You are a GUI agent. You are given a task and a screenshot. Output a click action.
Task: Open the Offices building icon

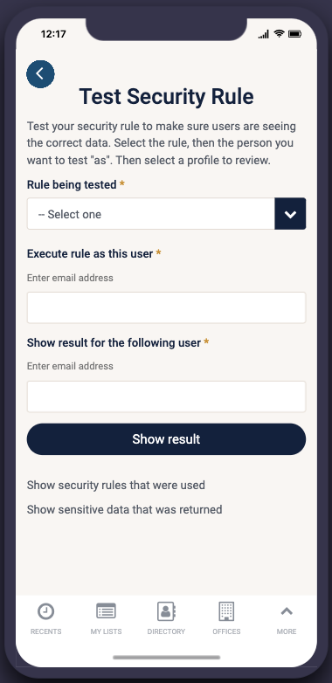226,611
